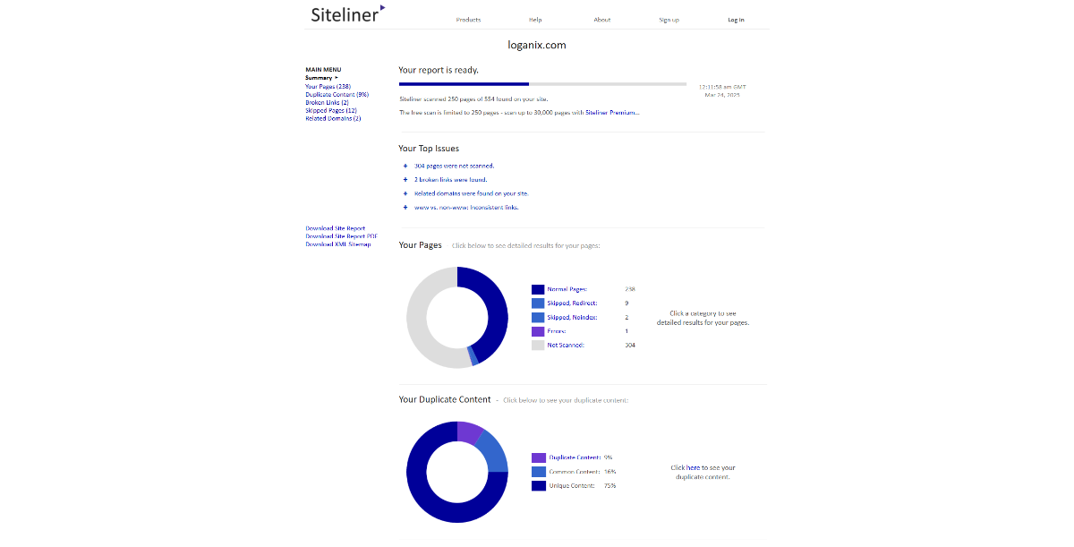Go to the About page
Viewport: 1074px width, 547px height.
coord(602,20)
